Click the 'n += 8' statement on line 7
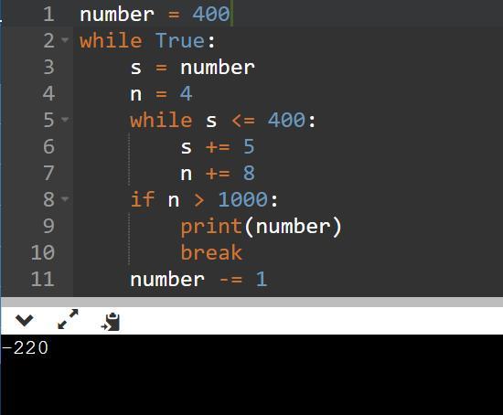Image resolution: width=503 pixels, height=415 pixels. pyautogui.click(x=218, y=173)
